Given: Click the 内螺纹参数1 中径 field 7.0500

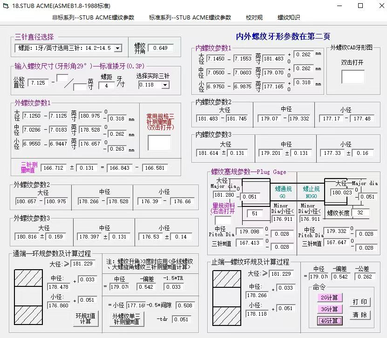Looking at the screenshot, I should (x=216, y=73).
